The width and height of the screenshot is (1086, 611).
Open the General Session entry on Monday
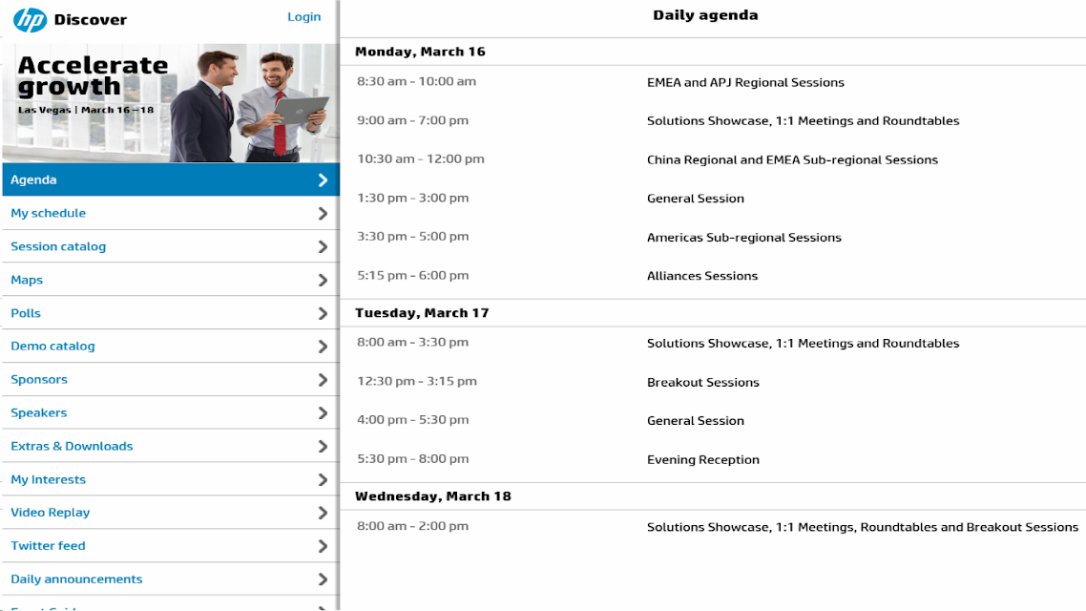pos(714,199)
